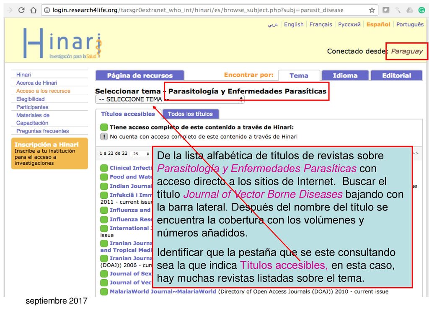429x322 pixels.
Task: Click the gray square extension icon beside the star
Action: [x=386, y=10]
